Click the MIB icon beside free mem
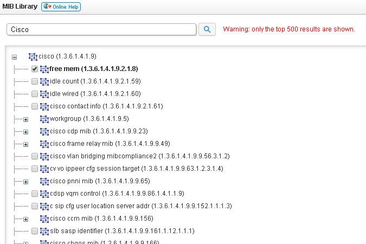Viewport: 366px width, 244px height. (44, 69)
